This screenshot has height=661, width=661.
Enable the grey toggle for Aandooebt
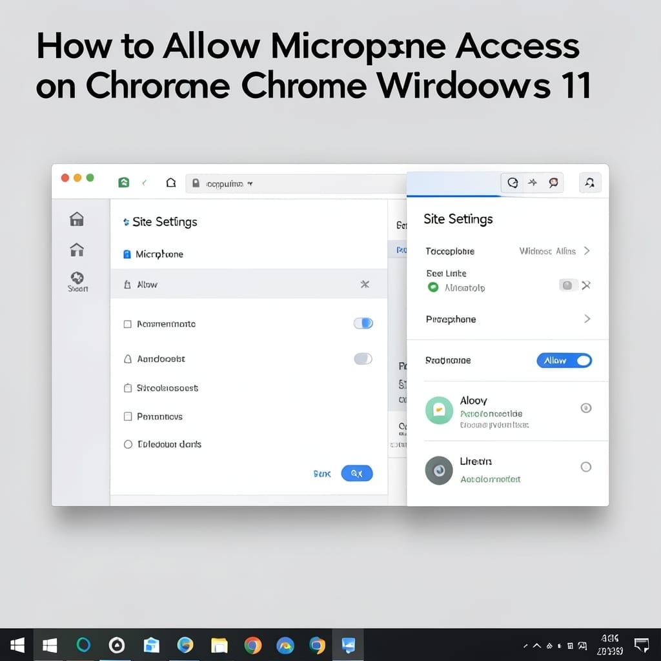pyautogui.click(x=363, y=359)
